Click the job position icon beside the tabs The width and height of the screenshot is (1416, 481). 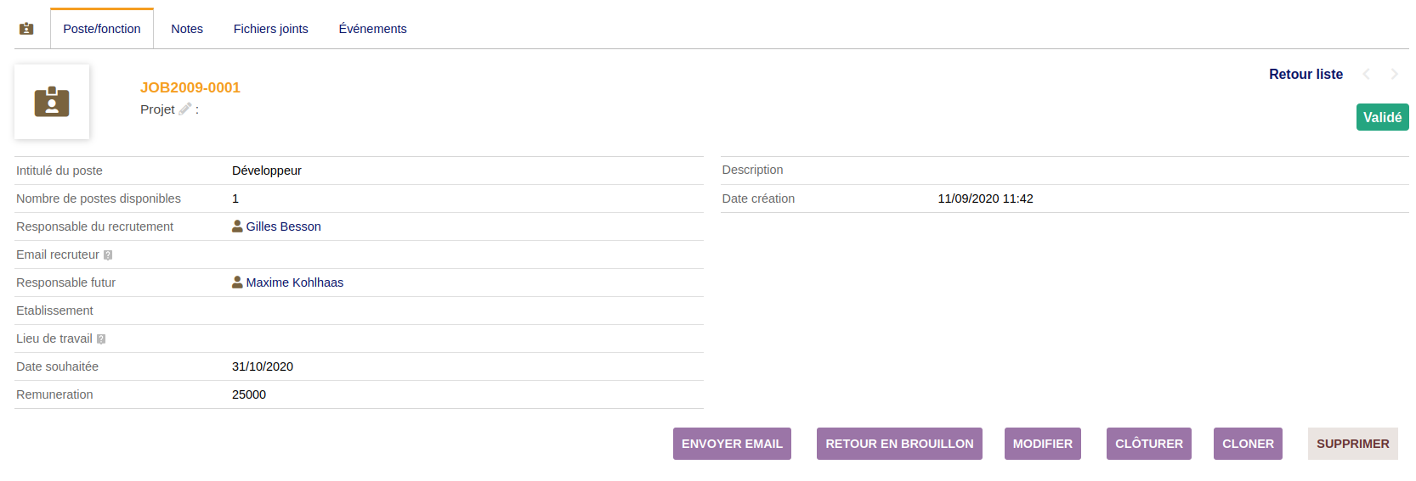point(26,29)
